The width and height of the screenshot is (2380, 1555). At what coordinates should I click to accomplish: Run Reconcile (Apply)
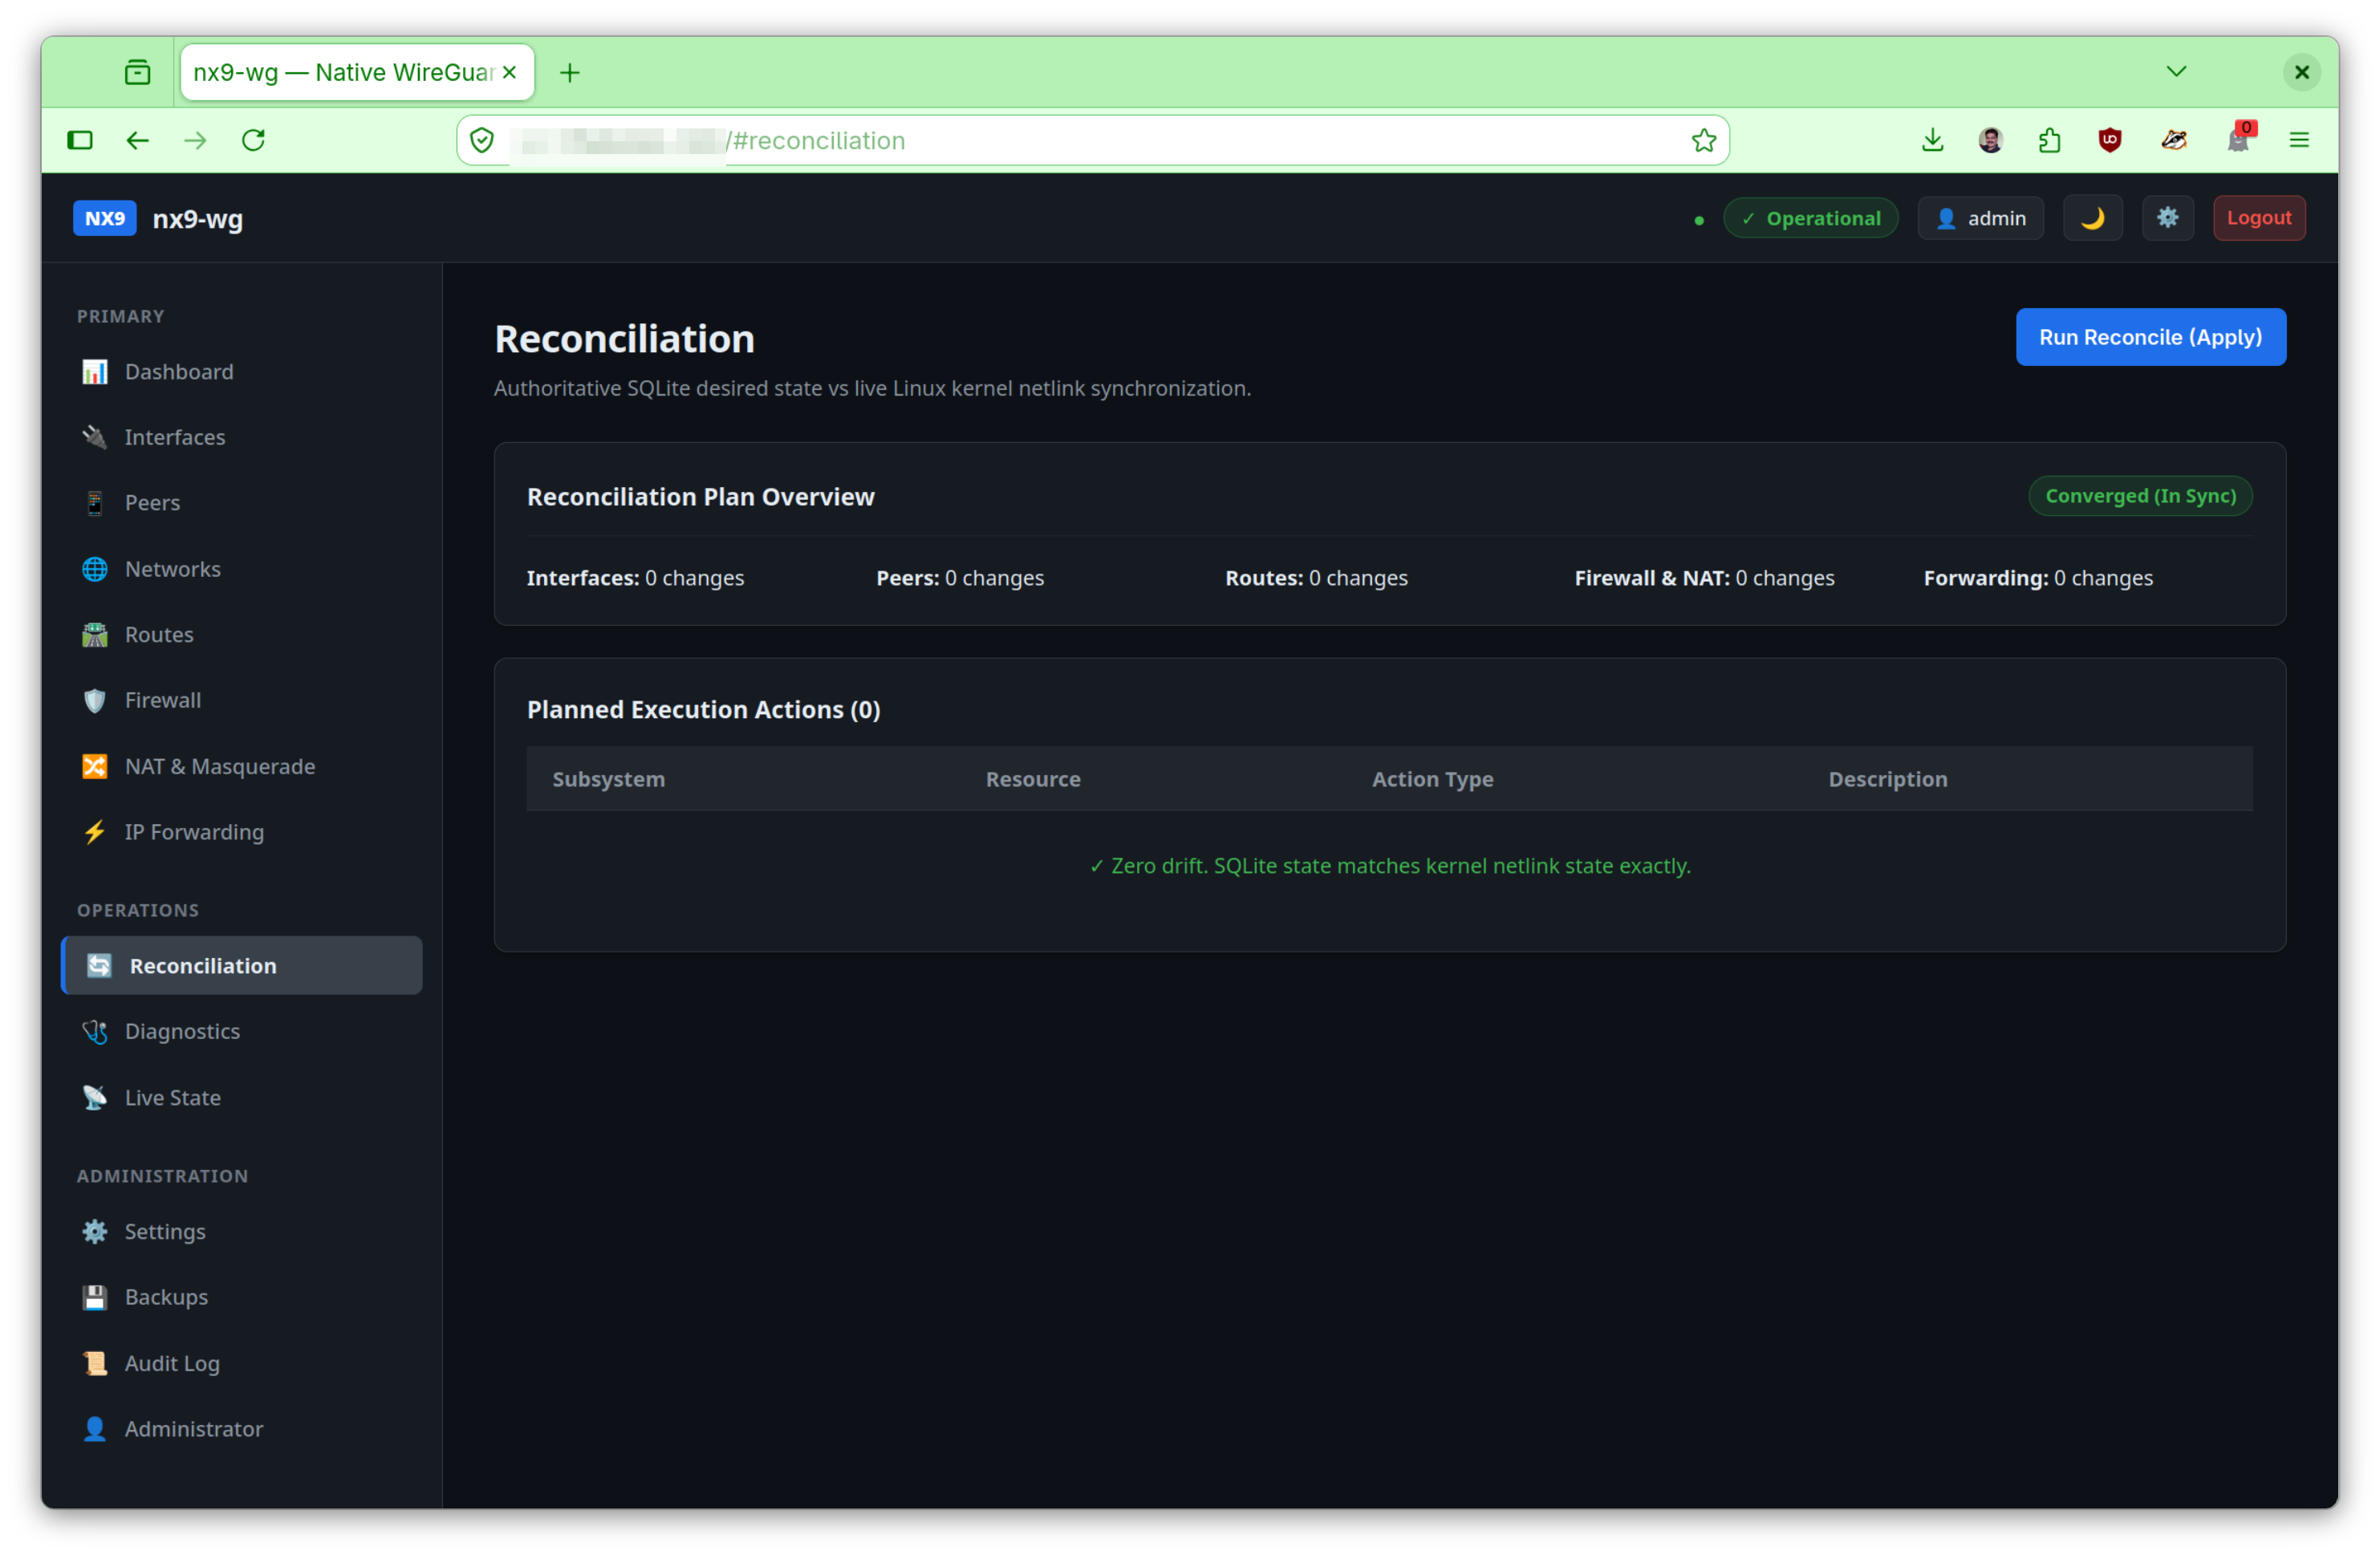pyautogui.click(x=2150, y=337)
